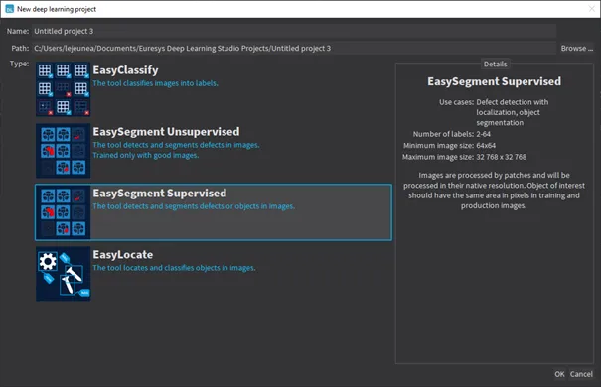
Task: Click the EasyLocate title text
Action: [122, 255]
